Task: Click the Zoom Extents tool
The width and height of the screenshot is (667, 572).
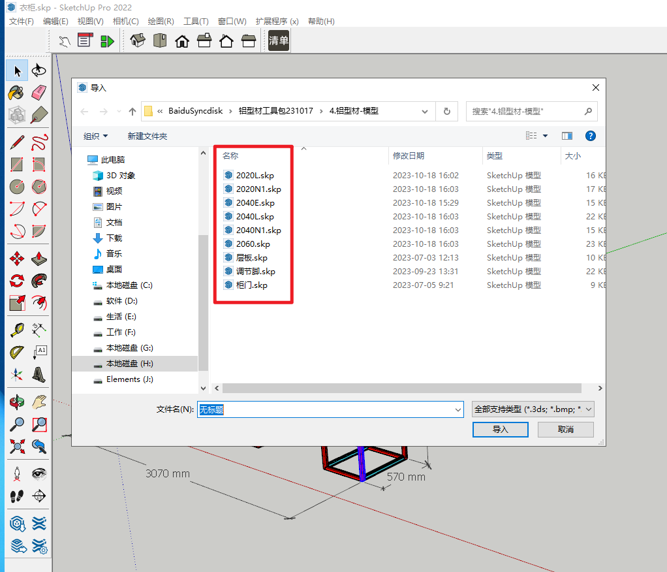Action: (x=17, y=447)
